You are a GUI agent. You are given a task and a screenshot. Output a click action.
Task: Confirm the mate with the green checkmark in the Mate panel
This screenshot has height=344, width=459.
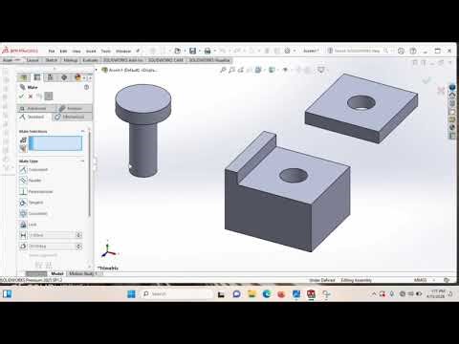22,96
